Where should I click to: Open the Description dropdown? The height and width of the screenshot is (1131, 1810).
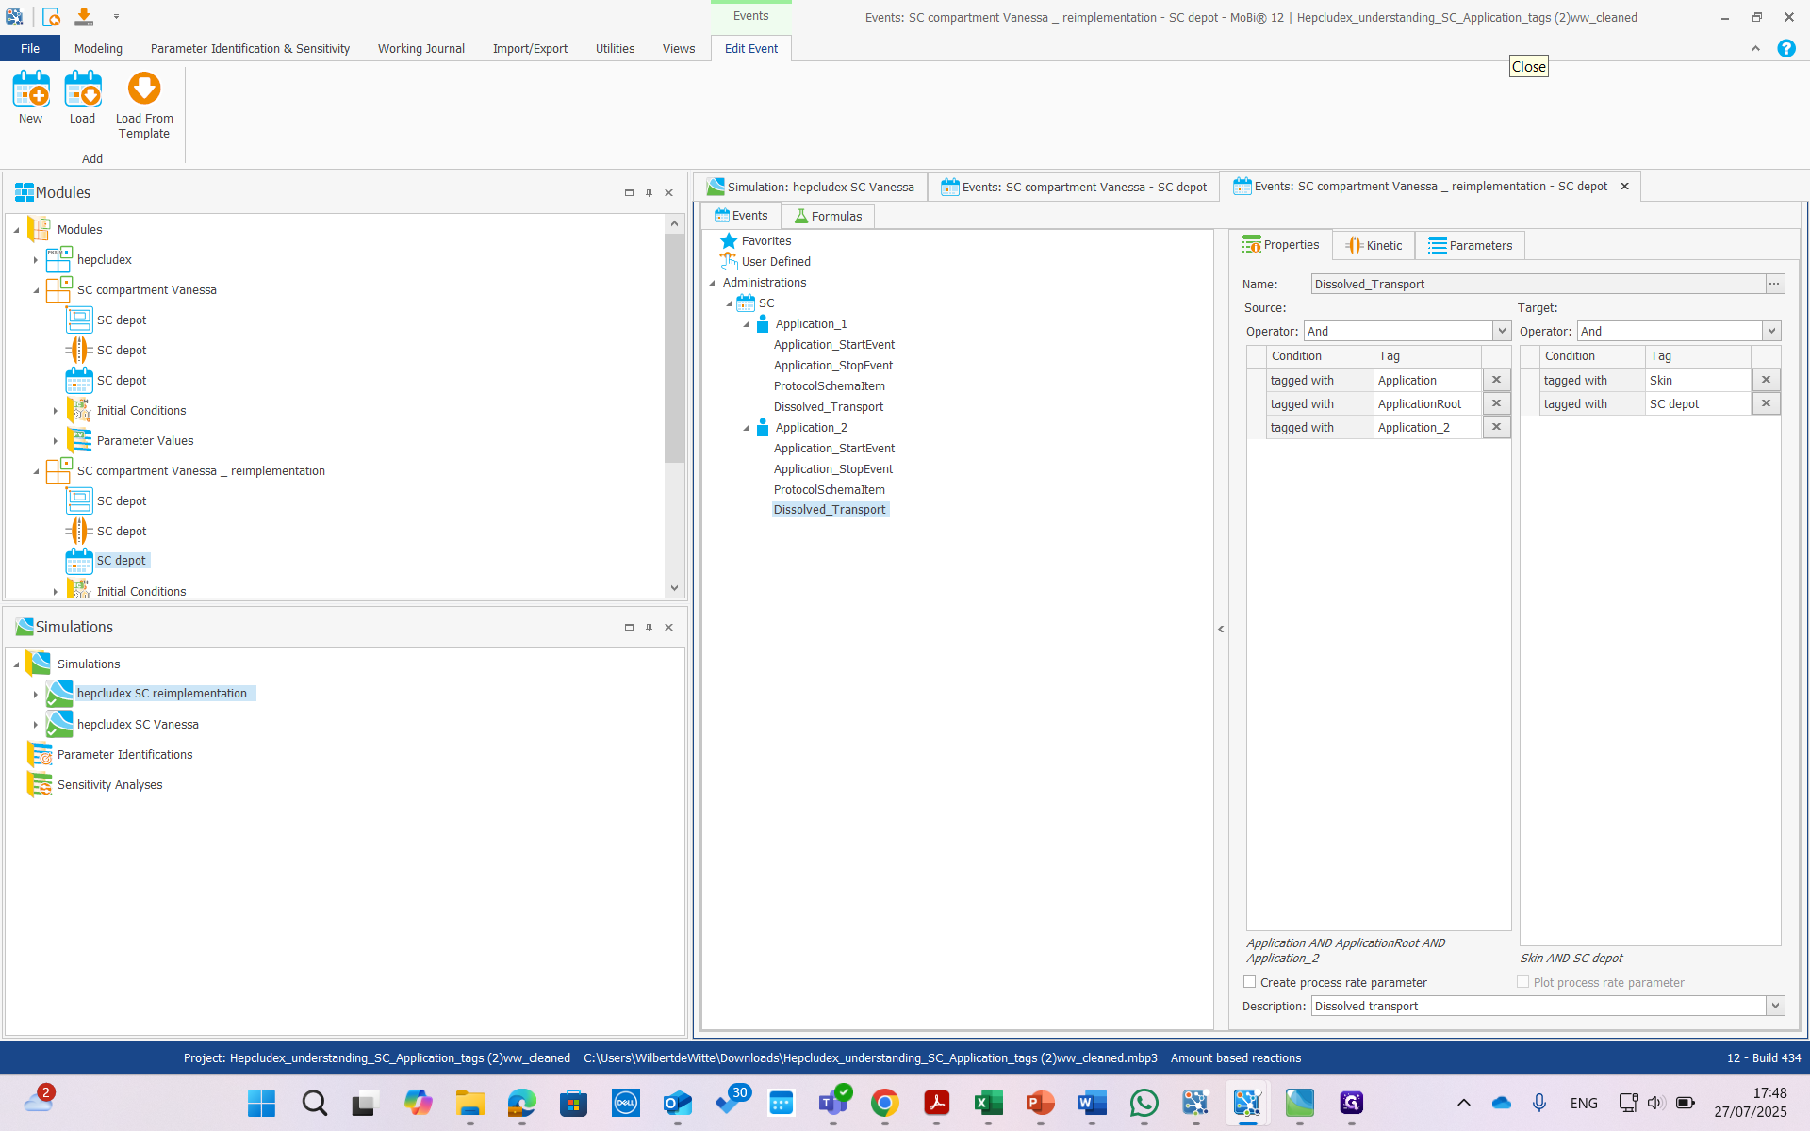[x=1774, y=1006]
